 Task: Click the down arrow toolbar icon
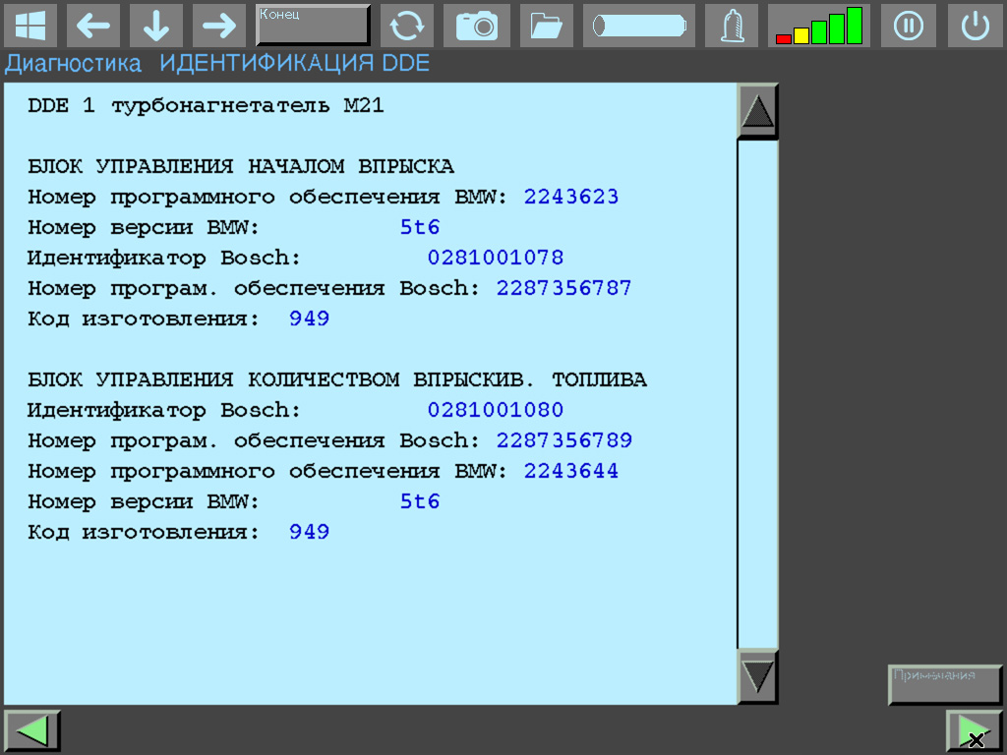156,26
